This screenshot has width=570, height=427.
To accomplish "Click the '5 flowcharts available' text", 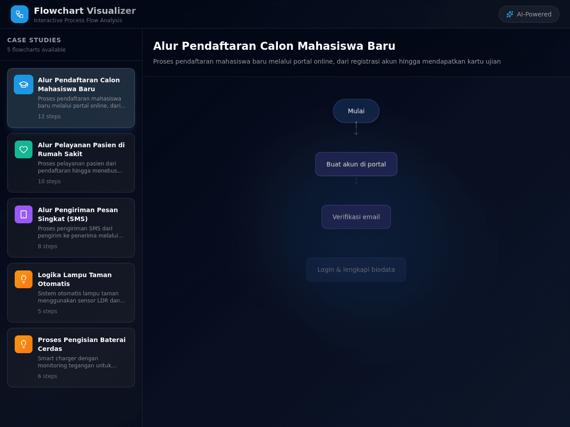I will click(37, 50).
